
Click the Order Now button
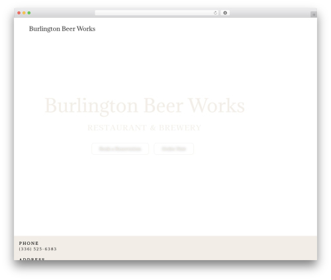[174, 149]
